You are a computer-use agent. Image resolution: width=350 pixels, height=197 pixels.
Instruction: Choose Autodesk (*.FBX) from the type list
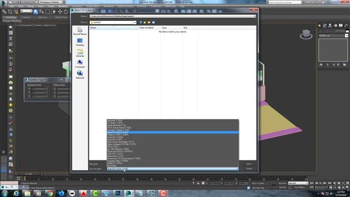tap(173, 120)
